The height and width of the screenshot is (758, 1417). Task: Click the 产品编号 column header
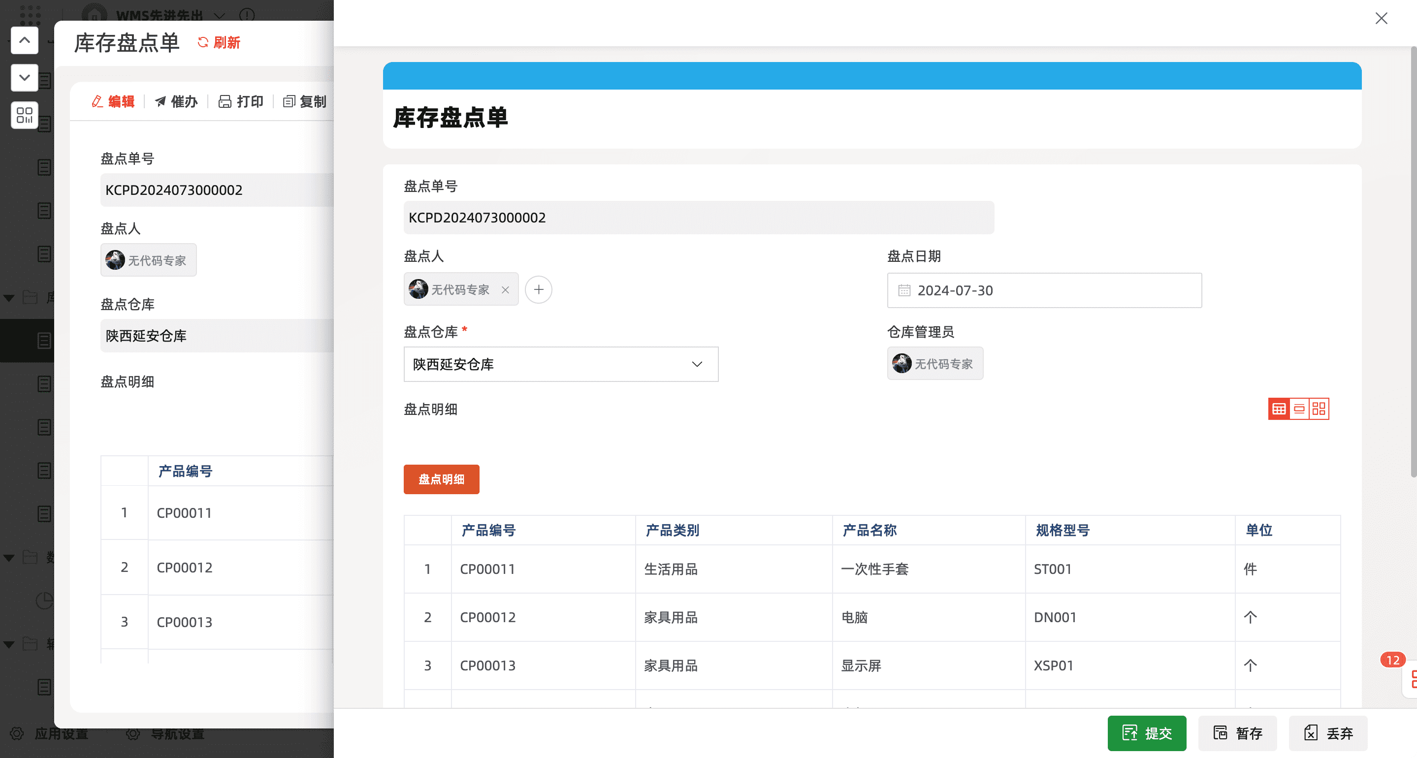488,530
